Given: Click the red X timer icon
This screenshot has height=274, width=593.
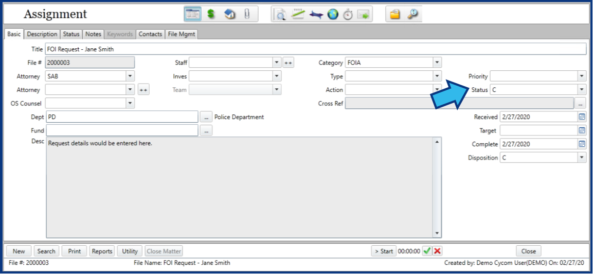Looking at the screenshot, I should click(438, 251).
